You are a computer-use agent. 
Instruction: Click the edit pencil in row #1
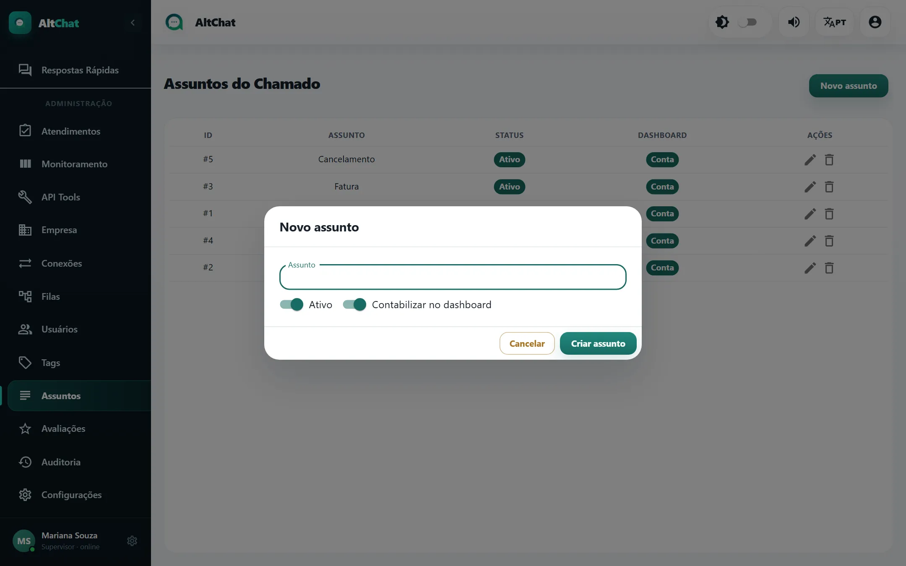810,214
